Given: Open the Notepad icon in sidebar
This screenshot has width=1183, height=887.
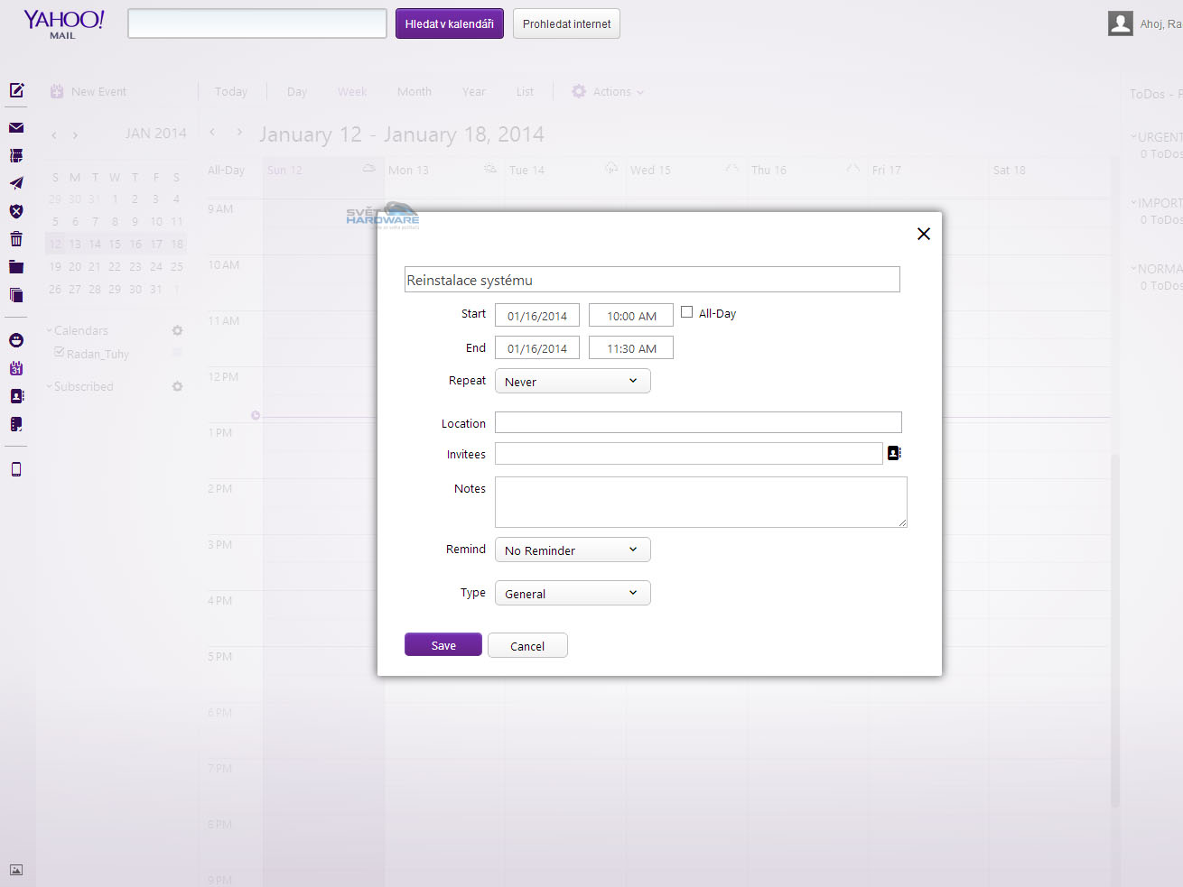Looking at the screenshot, I should coord(16,424).
